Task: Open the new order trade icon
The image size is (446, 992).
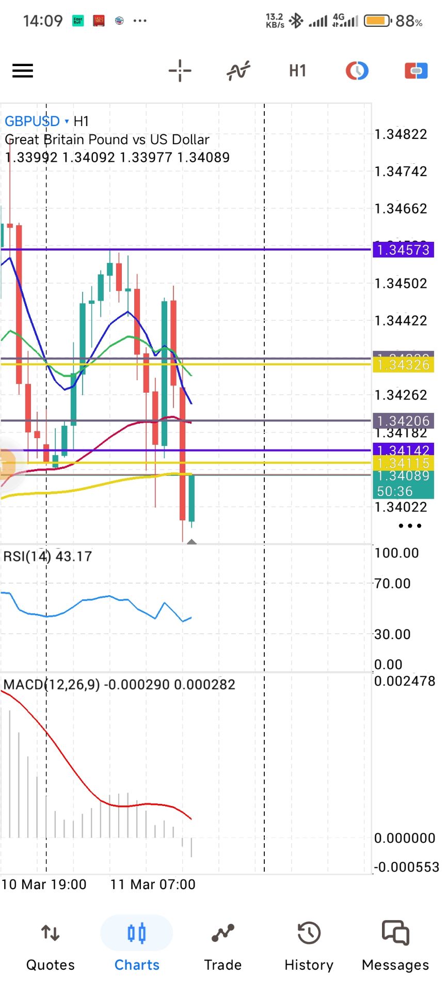Action: (416, 71)
